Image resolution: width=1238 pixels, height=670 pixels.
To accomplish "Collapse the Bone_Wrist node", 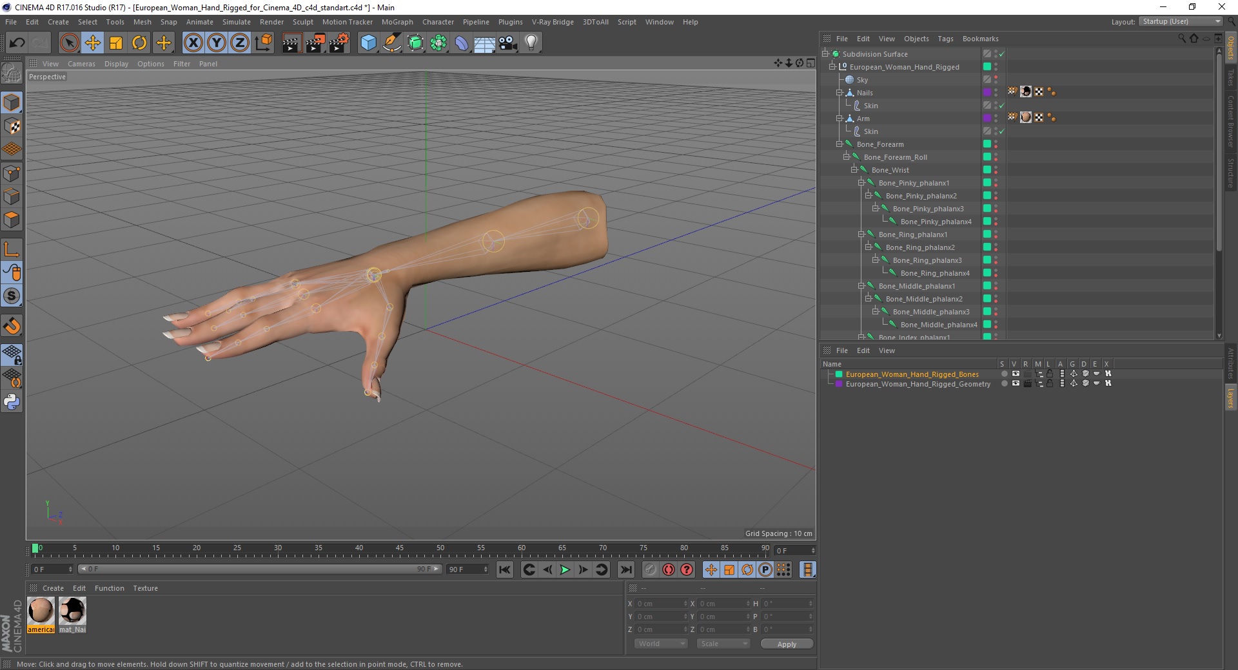I will [x=854, y=170].
